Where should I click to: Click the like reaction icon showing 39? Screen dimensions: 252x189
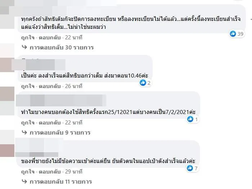(233, 34)
